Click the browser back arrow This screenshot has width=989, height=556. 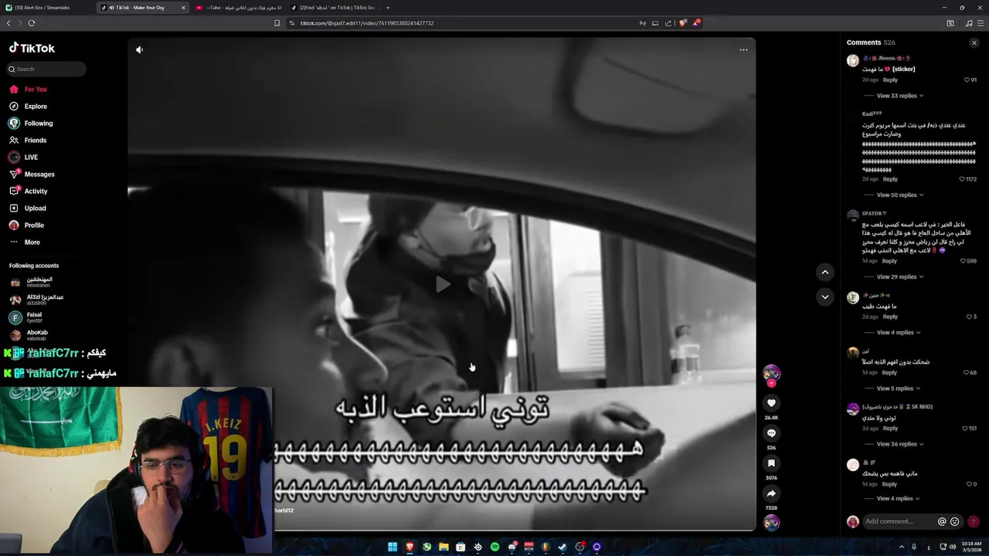8,23
